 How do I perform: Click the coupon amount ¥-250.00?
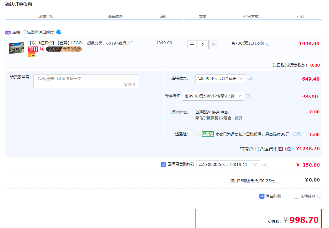coord(308,165)
